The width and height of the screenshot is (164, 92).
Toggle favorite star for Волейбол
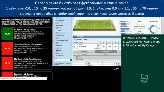tap(55, 26)
